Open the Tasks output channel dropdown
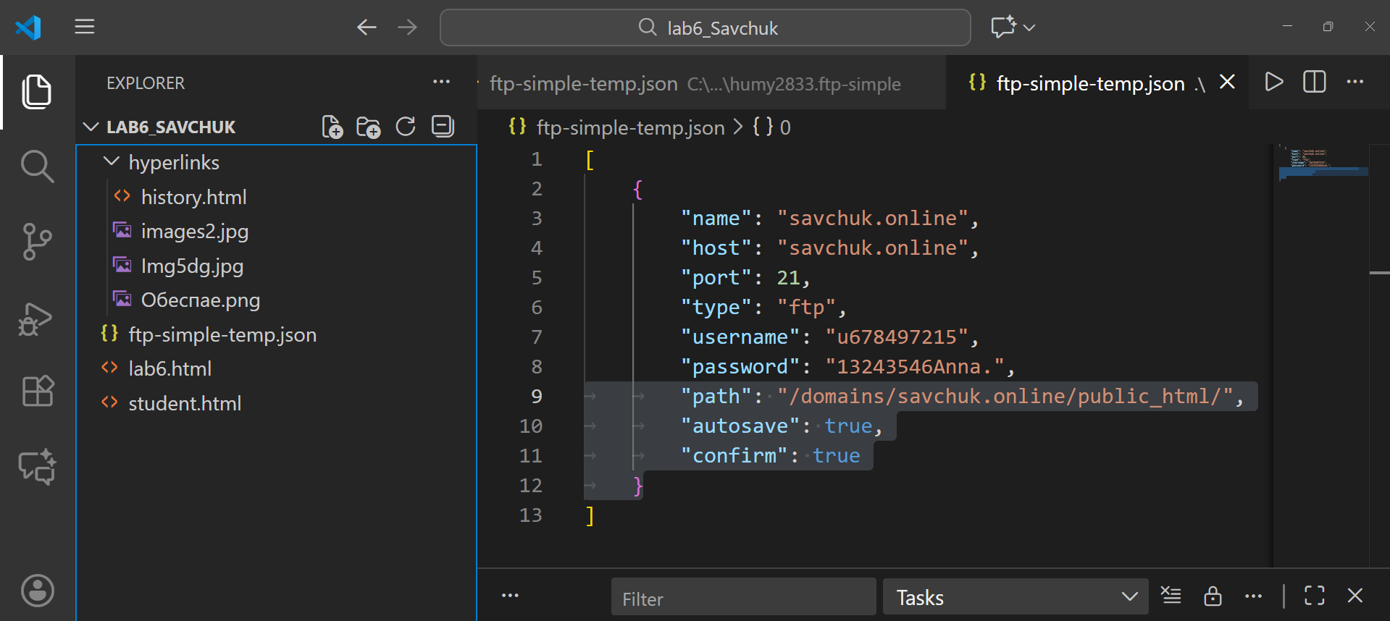1390x621 pixels. coord(1015,597)
